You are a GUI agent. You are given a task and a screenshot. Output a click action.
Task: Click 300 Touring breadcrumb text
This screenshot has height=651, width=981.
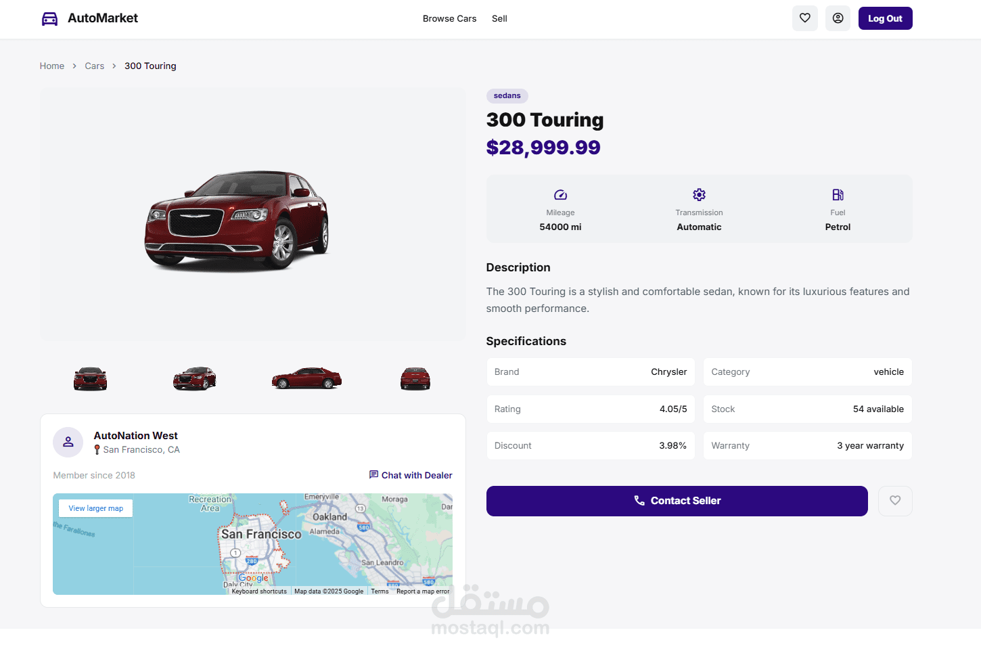(150, 66)
